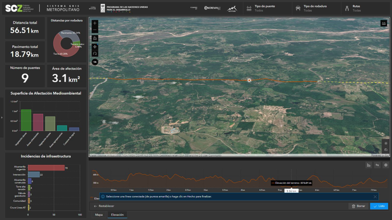This screenshot has width=392, height=220.
Task: Click the Superficie de Afectación Medioambiental title
Action: pos(46,93)
